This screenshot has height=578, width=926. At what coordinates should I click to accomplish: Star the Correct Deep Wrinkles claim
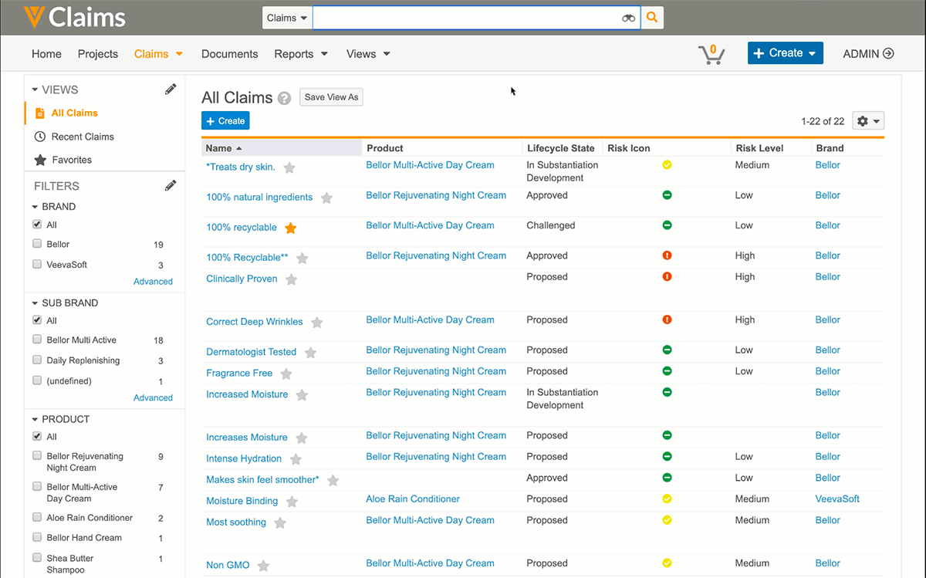(317, 322)
